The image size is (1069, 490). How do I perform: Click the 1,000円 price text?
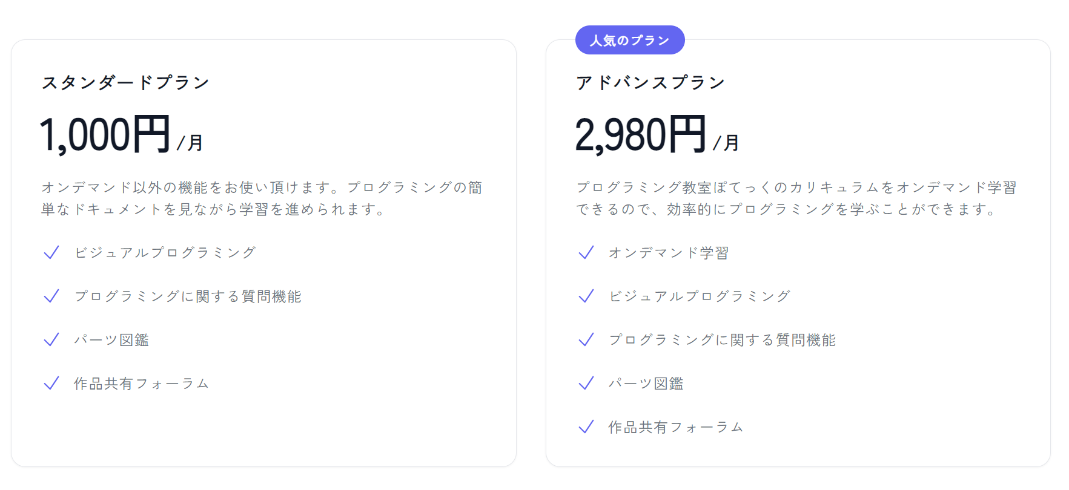[x=105, y=134]
